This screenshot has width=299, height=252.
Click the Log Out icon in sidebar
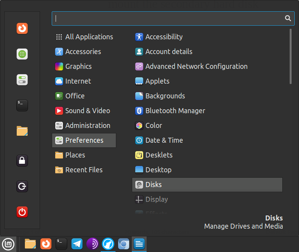[x=22, y=186]
